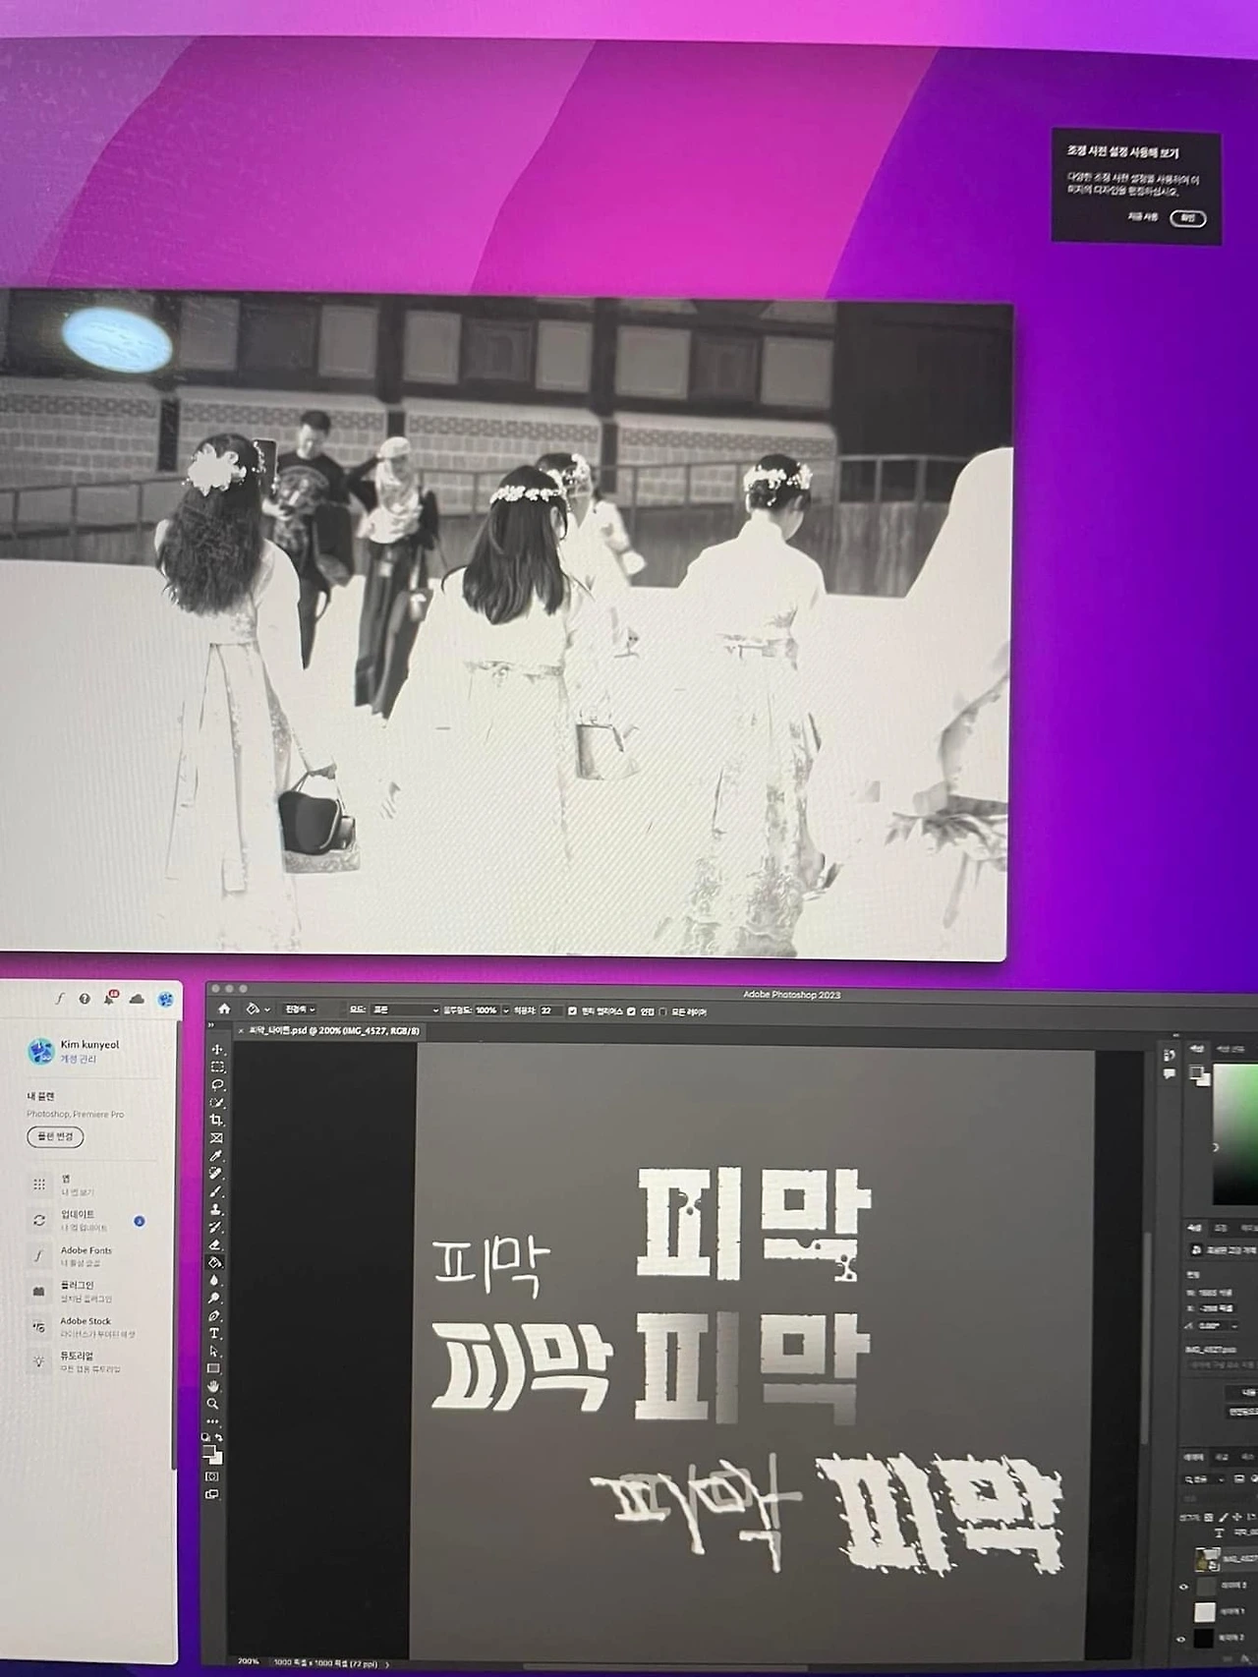The height and width of the screenshot is (1677, 1258).
Task: Open the Creative Cloud profile avatar
Action: (165, 999)
